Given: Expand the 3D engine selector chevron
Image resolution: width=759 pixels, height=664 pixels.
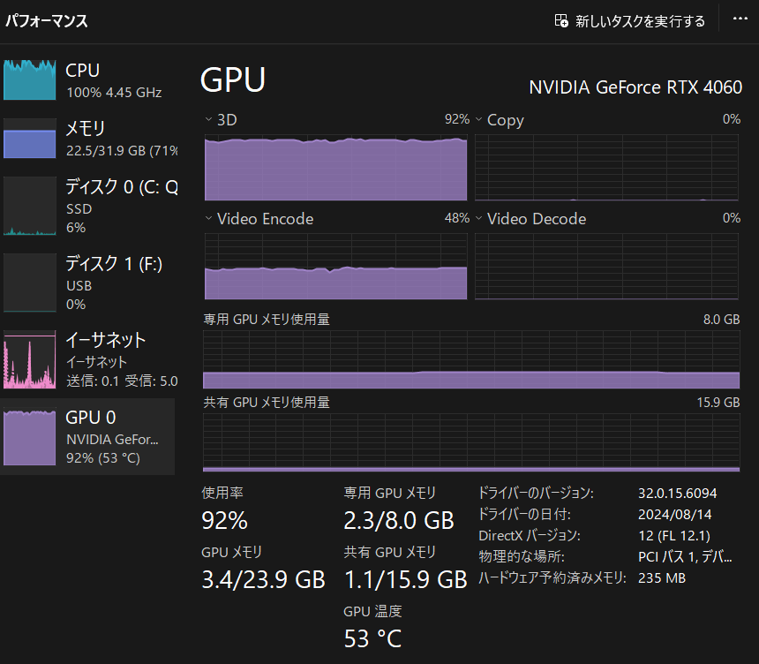Looking at the screenshot, I should pos(209,119).
